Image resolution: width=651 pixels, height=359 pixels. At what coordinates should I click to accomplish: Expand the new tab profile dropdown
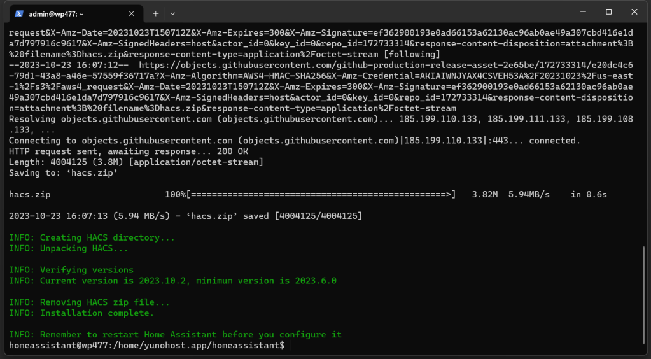(173, 13)
